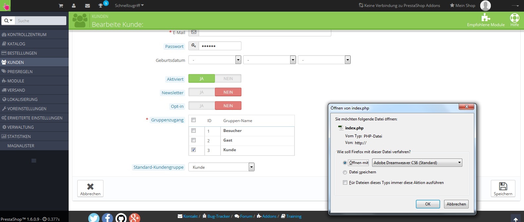Image resolution: width=524 pixels, height=222 pixels.
Task: Click the Speichern save button
Action: pos(503,189)
